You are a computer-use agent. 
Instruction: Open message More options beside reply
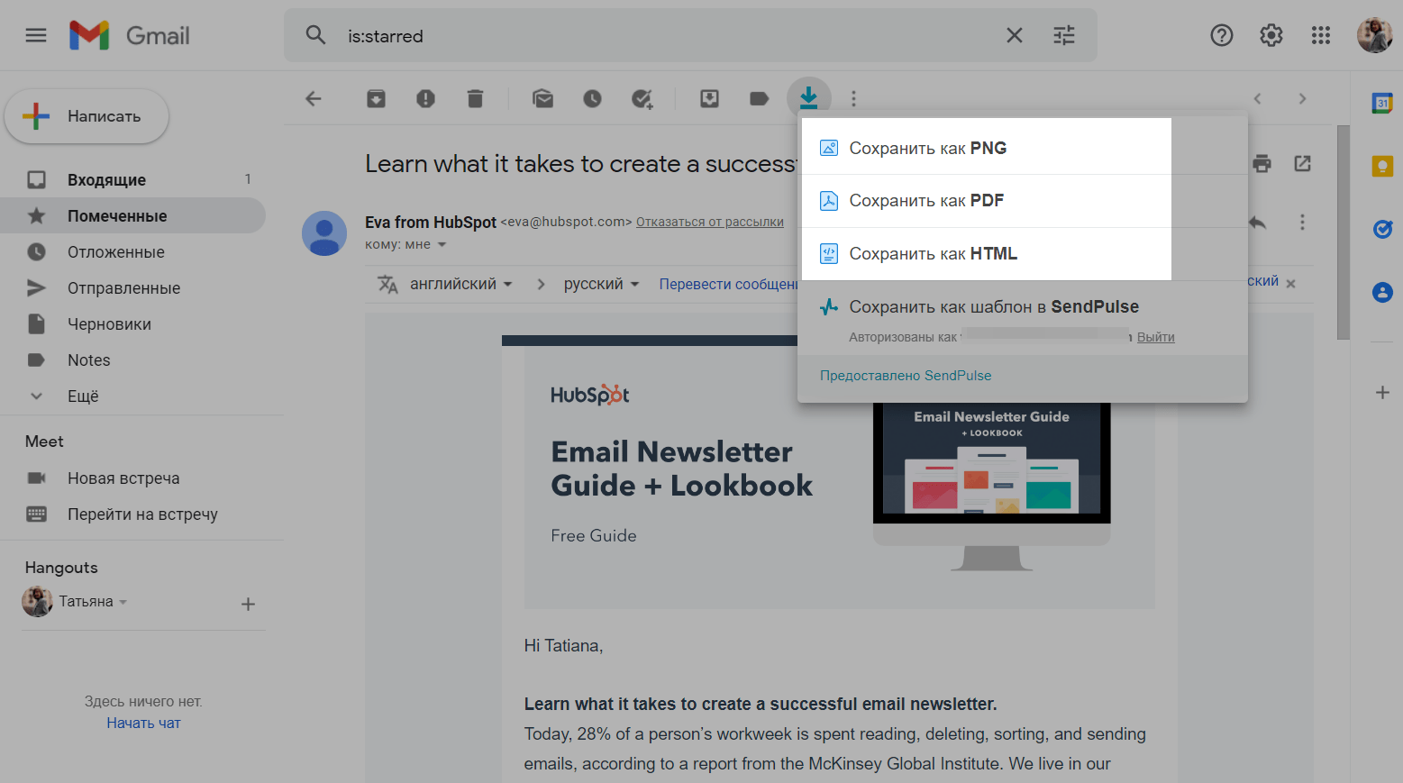1303,222
